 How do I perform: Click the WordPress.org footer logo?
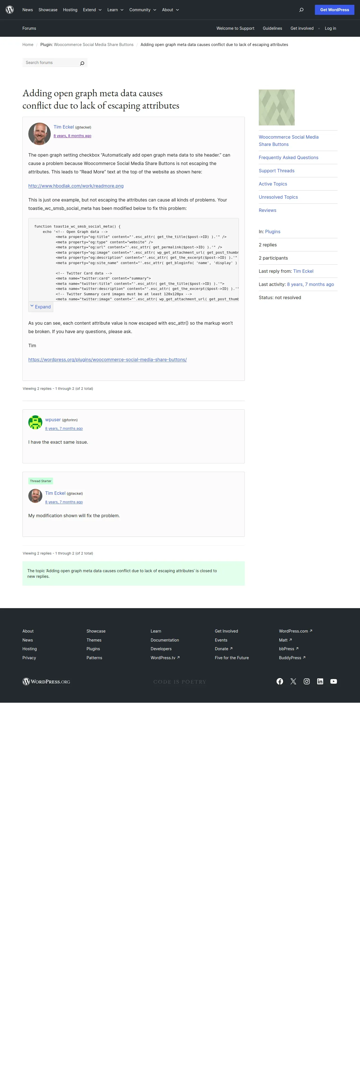(46, 681)
